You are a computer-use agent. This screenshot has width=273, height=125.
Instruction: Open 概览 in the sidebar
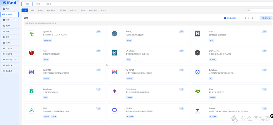tap(10, 9)
